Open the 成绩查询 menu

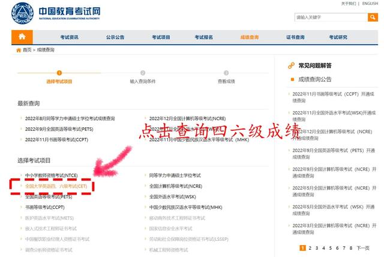pos(250,37)
